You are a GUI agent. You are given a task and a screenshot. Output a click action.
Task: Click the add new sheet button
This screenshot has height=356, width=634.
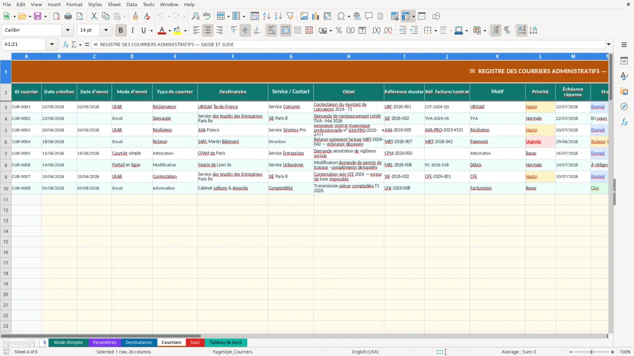[x=44, y=342]
